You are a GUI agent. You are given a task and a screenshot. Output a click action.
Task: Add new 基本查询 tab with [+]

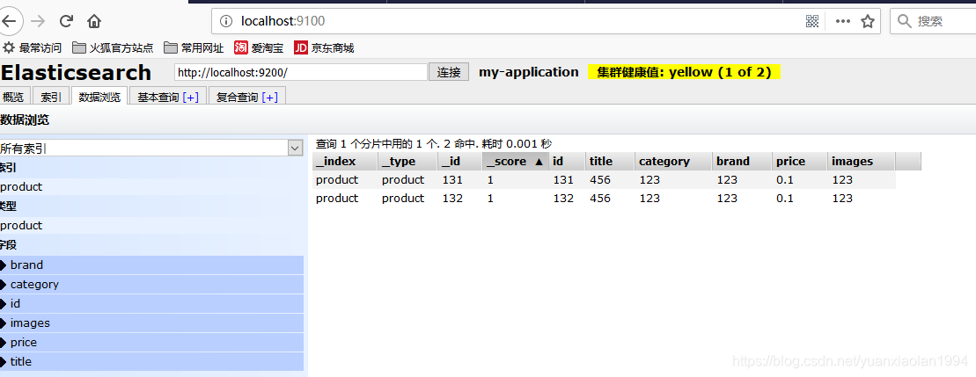coord(190,98)
